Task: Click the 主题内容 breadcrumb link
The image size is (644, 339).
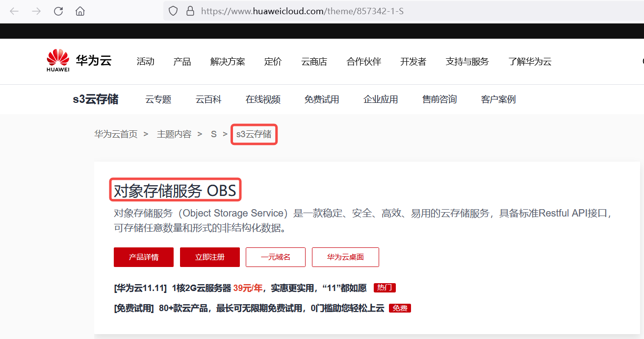Action: (174, 133)
